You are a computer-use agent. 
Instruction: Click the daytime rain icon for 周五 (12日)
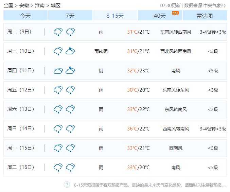coord(58,90)
